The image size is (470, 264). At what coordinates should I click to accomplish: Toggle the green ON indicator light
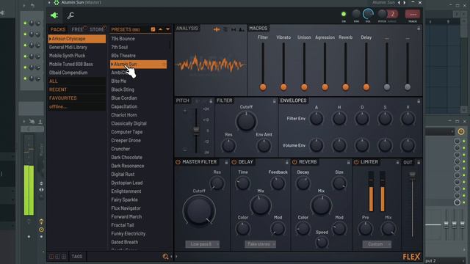344,14
